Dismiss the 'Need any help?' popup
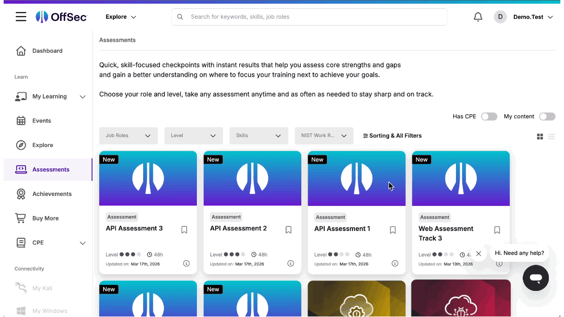Viewport: 564px width, 317px height. [x=478, y=253]
